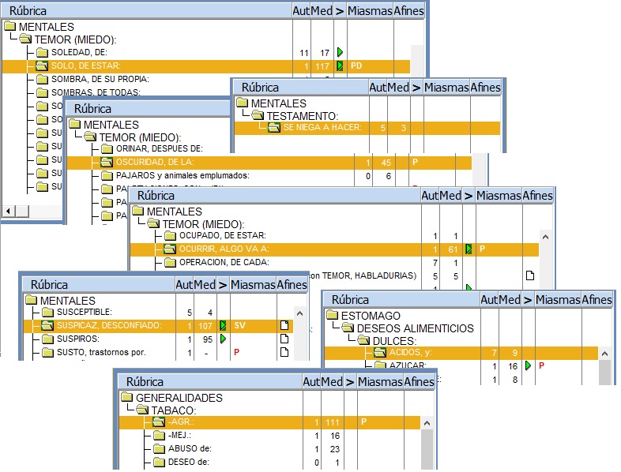Click the folder icon beside SOLEDAD, DE:

coord(42,52)
